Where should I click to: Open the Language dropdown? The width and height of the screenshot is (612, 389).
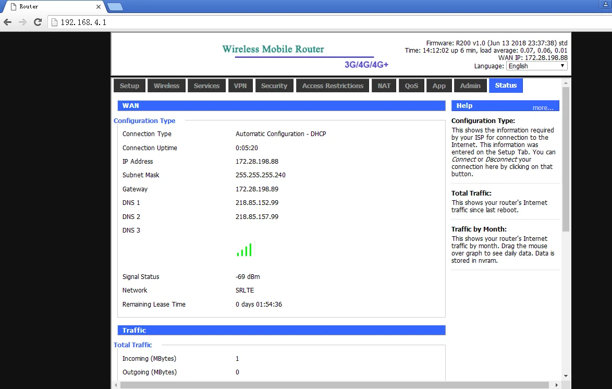(536, 66)
